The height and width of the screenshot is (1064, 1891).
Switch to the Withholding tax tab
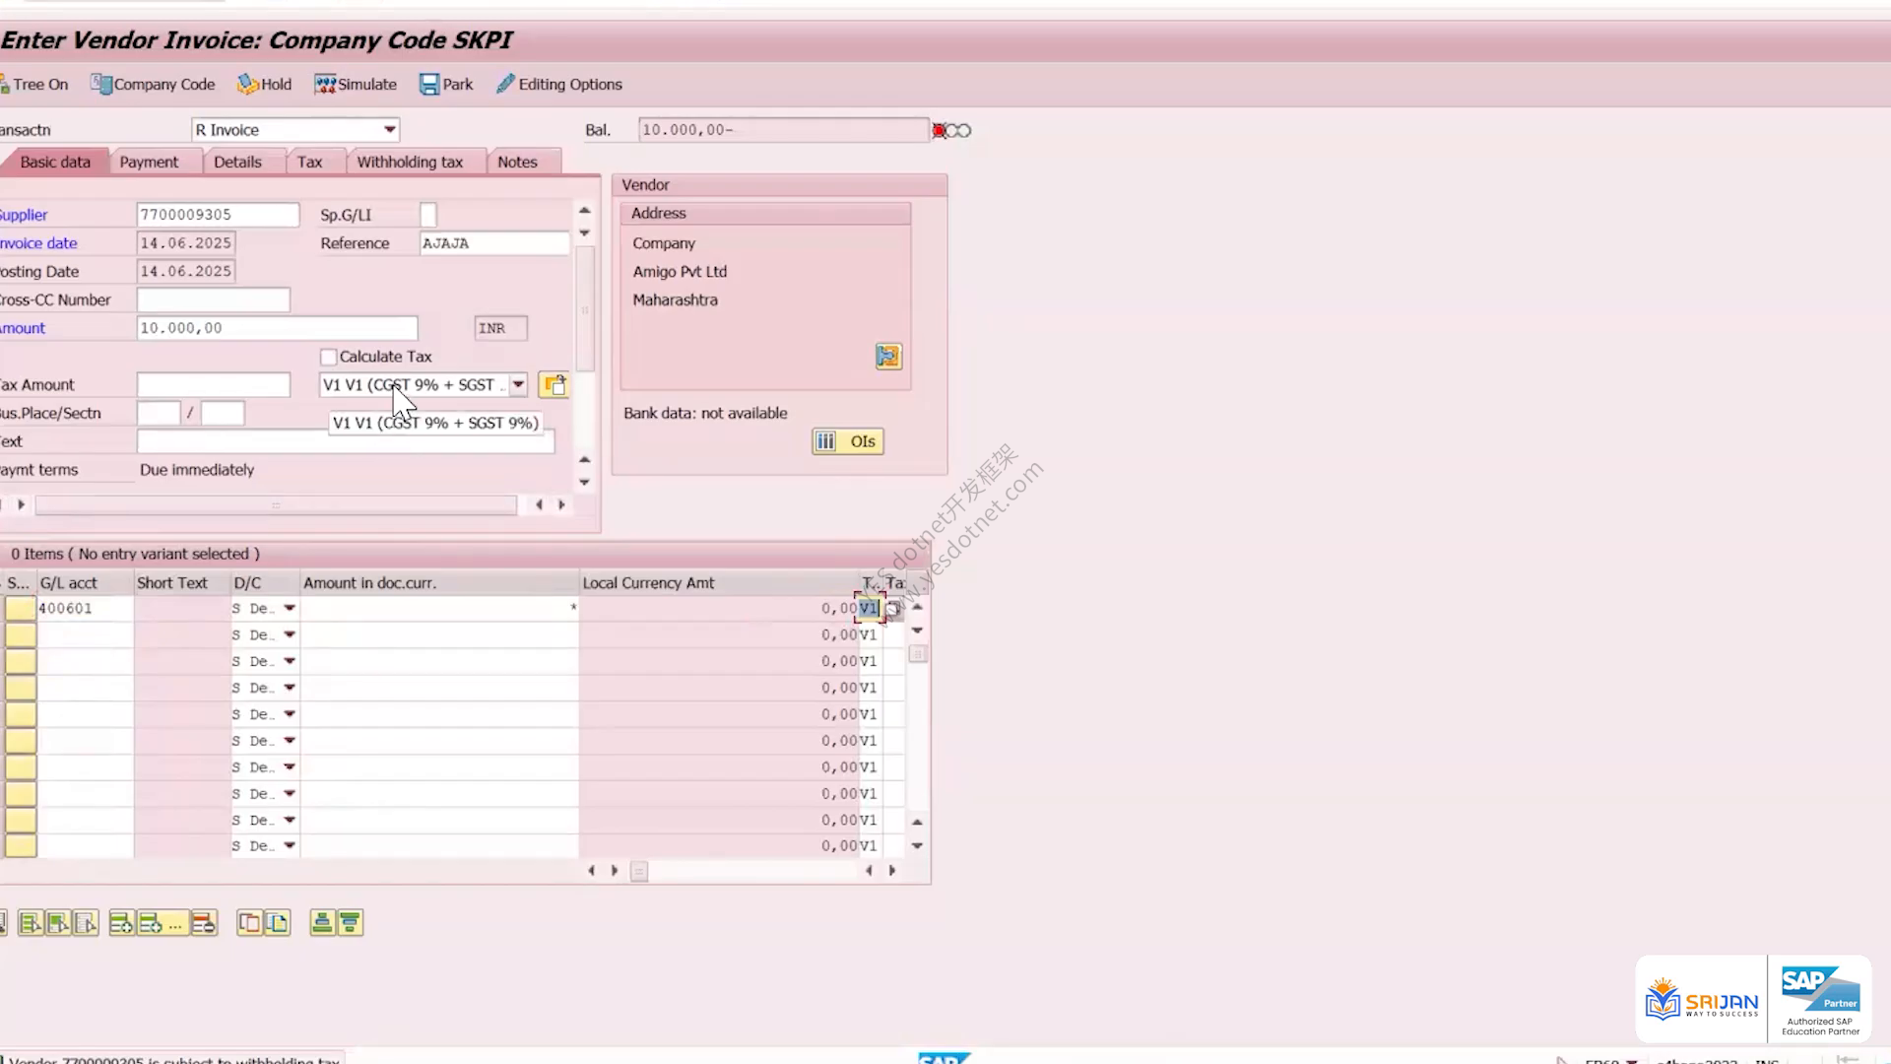pyautogui.click(x=410, y=163)
